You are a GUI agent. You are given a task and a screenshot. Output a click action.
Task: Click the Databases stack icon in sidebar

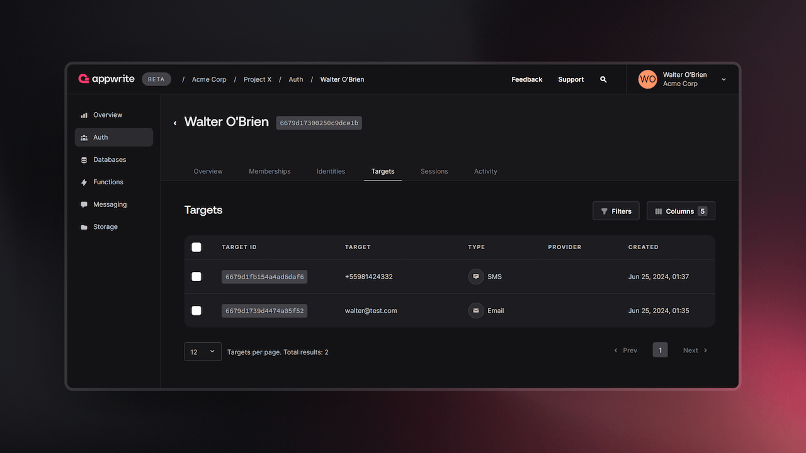click(x=84, y=160)
